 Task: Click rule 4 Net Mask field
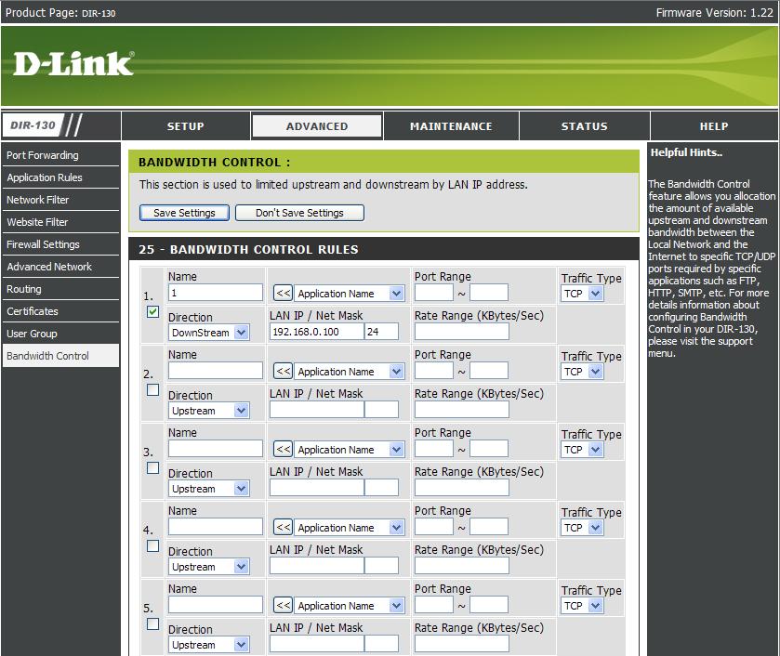381,566
